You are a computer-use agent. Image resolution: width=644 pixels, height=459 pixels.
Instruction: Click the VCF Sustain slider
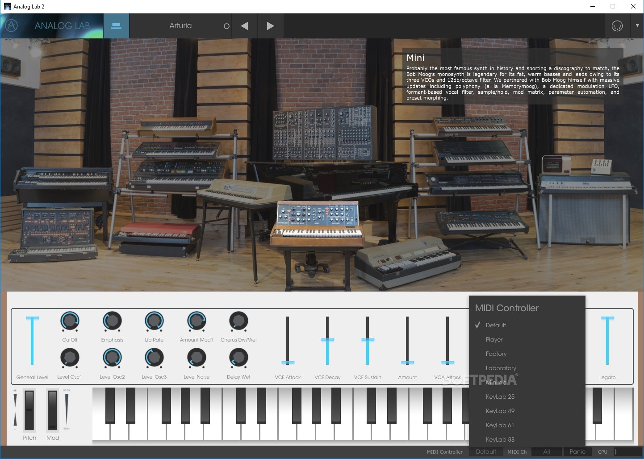click(368, 340)
